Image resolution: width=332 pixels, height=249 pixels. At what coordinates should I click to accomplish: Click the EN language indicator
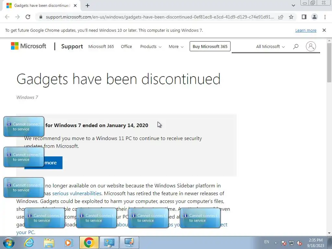[x=267, y=242]
